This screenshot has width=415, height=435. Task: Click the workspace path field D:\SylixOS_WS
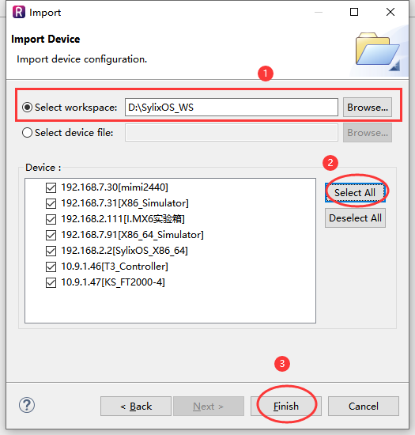tap(231, 107)
